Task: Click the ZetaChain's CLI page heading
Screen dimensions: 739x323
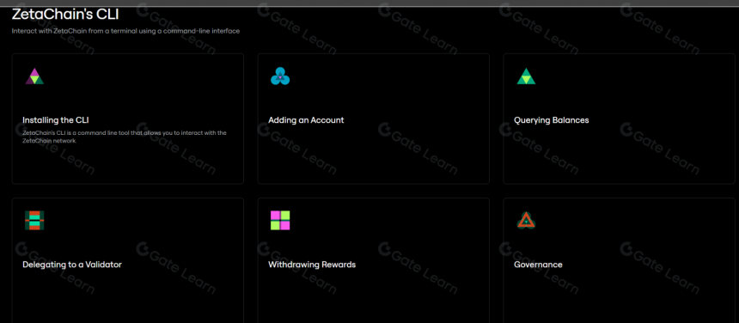Action: 65,15
